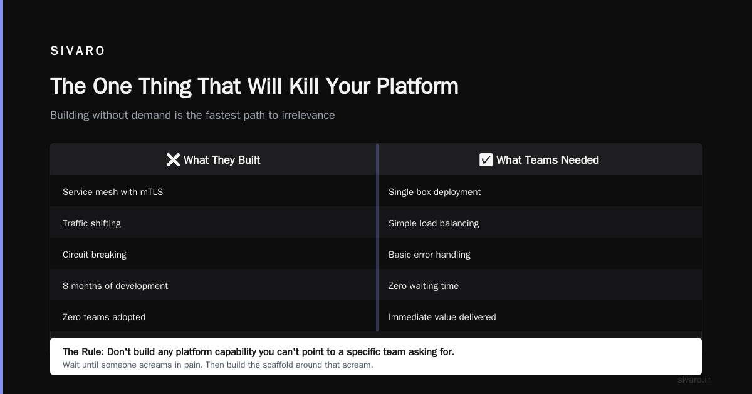Select the 'Wait until someone screams in pain' line

217,365
